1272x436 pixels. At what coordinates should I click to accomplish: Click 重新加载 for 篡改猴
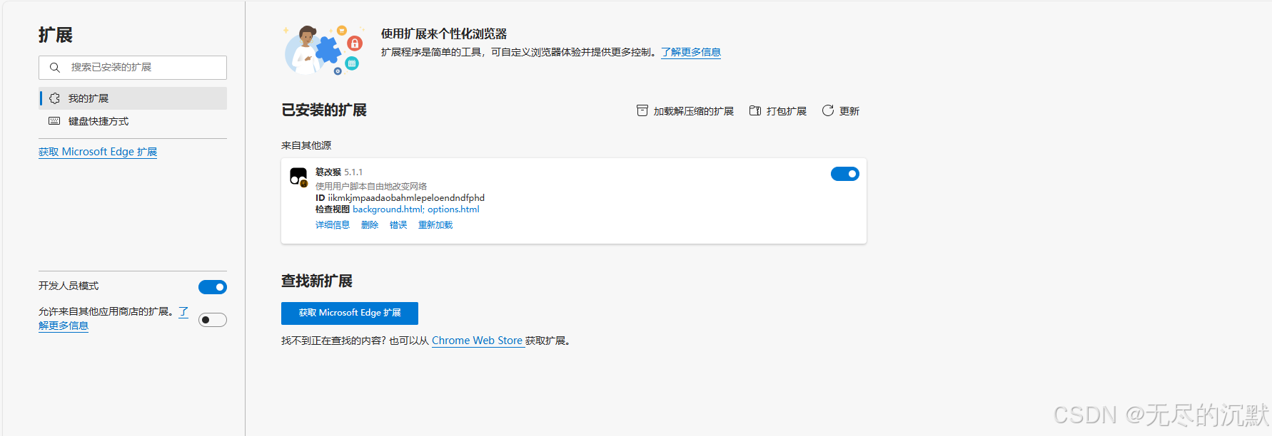point(435,225)
